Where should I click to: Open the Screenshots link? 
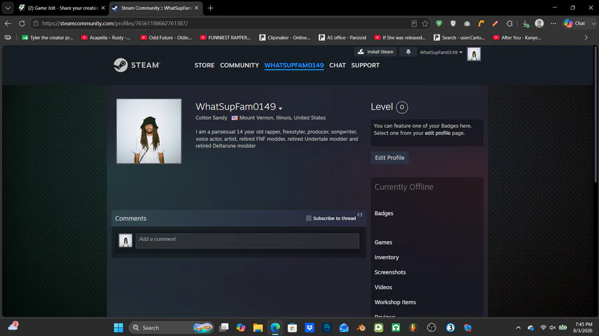pos(390,272)
